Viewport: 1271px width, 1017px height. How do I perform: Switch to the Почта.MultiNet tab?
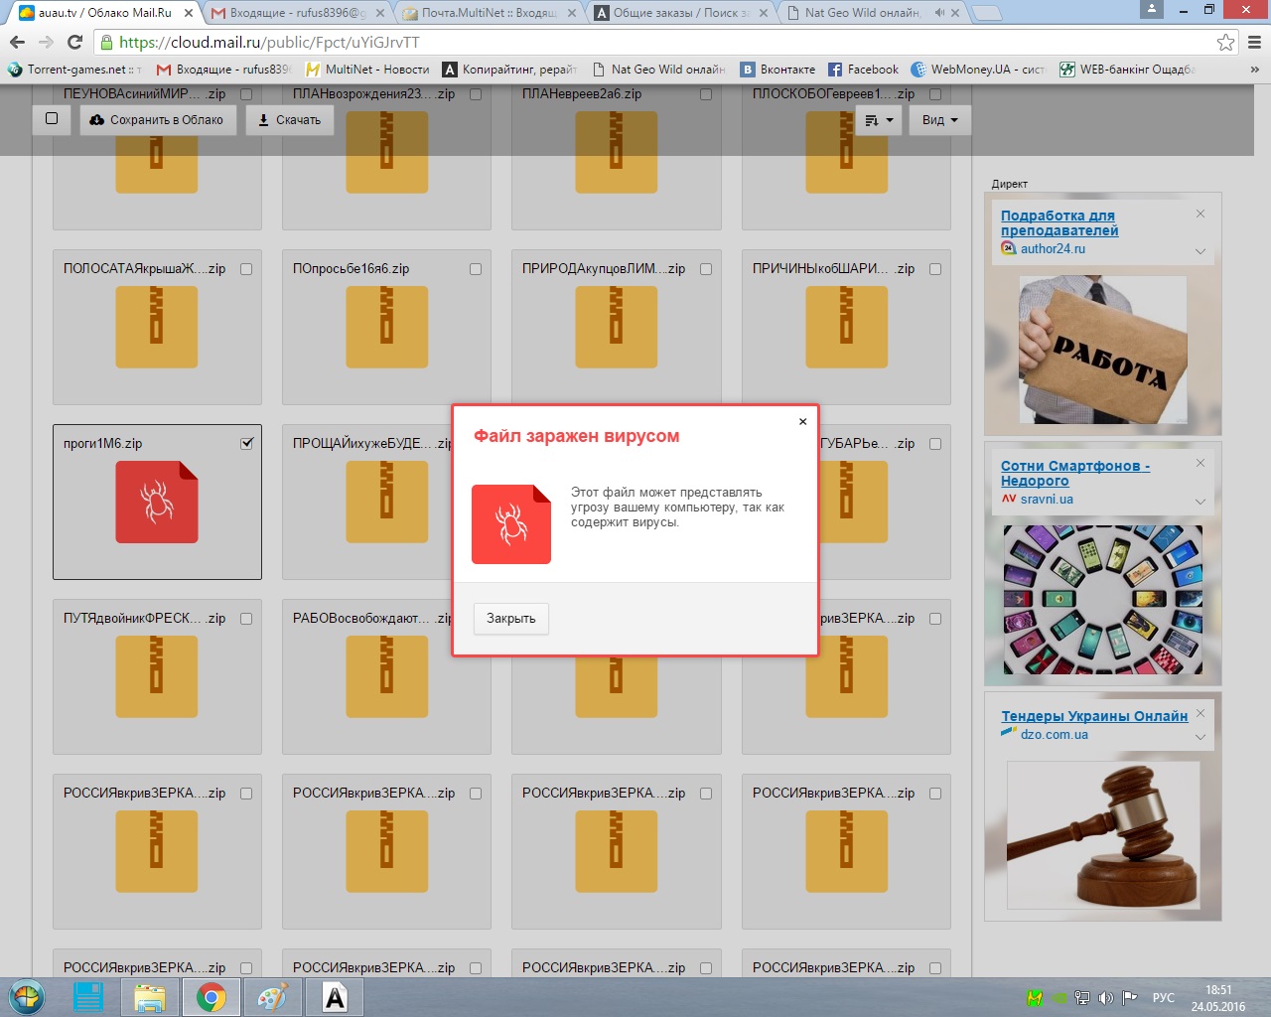click(489, 13)
